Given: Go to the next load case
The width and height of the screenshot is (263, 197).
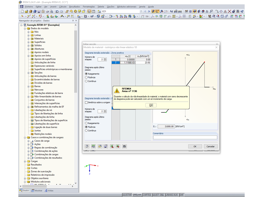Looking at the screenshot, I should tap(149, 11).
